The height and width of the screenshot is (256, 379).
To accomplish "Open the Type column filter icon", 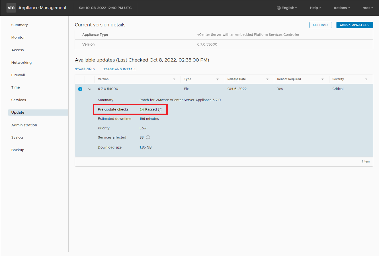I will 218,79.
